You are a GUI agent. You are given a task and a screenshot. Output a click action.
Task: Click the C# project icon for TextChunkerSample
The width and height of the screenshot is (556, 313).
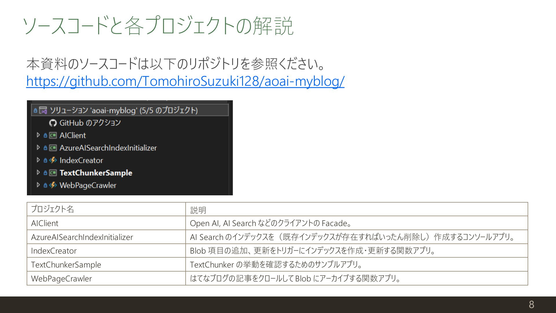[x=53, y=173]
